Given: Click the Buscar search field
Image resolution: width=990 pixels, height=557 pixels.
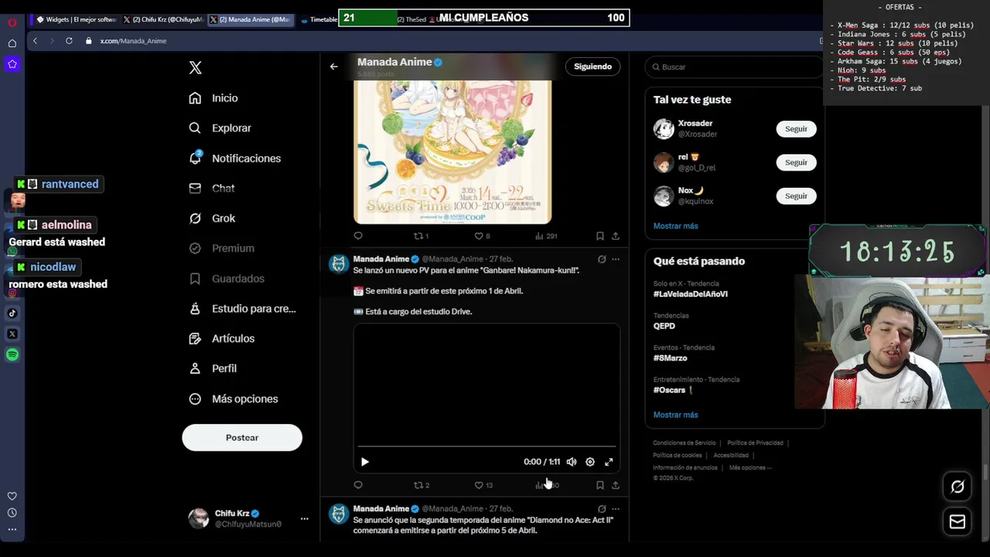Looking at the screenshot, I should [x=733, y=67].
